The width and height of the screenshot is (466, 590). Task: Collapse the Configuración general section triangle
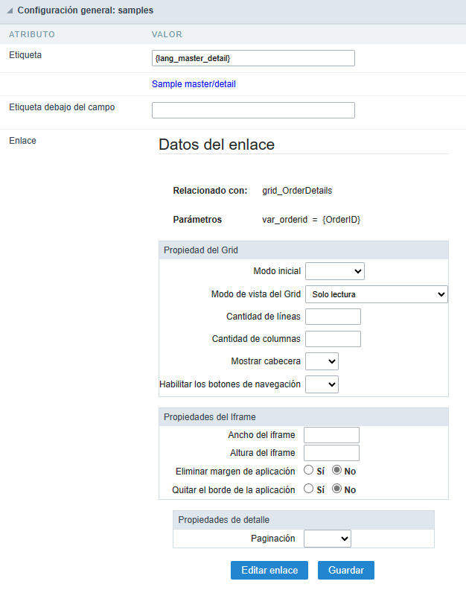click(x=10, y=12)
